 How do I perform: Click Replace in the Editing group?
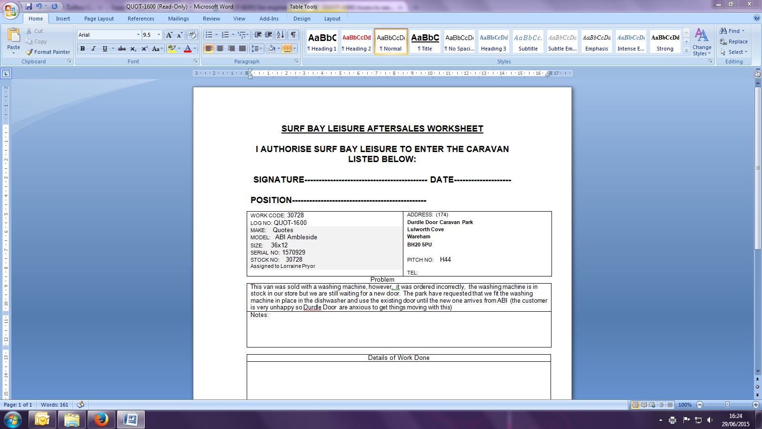[x=734, y=41]
